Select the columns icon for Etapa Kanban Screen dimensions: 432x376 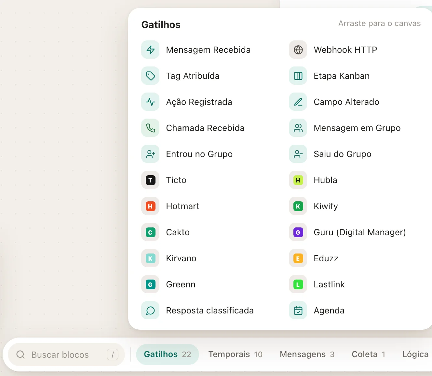(x=298, y=76)
